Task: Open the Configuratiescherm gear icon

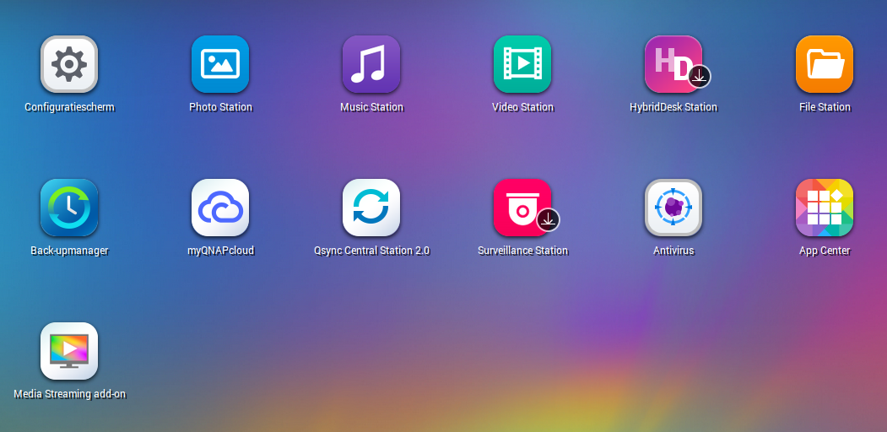Action: point(69,64)
